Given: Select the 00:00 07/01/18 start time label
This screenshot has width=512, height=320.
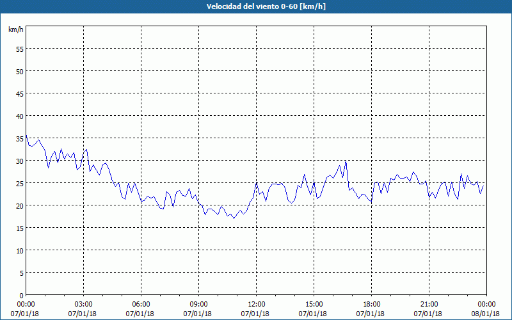Looking at the screenshot, I should (x=25, y=309).
